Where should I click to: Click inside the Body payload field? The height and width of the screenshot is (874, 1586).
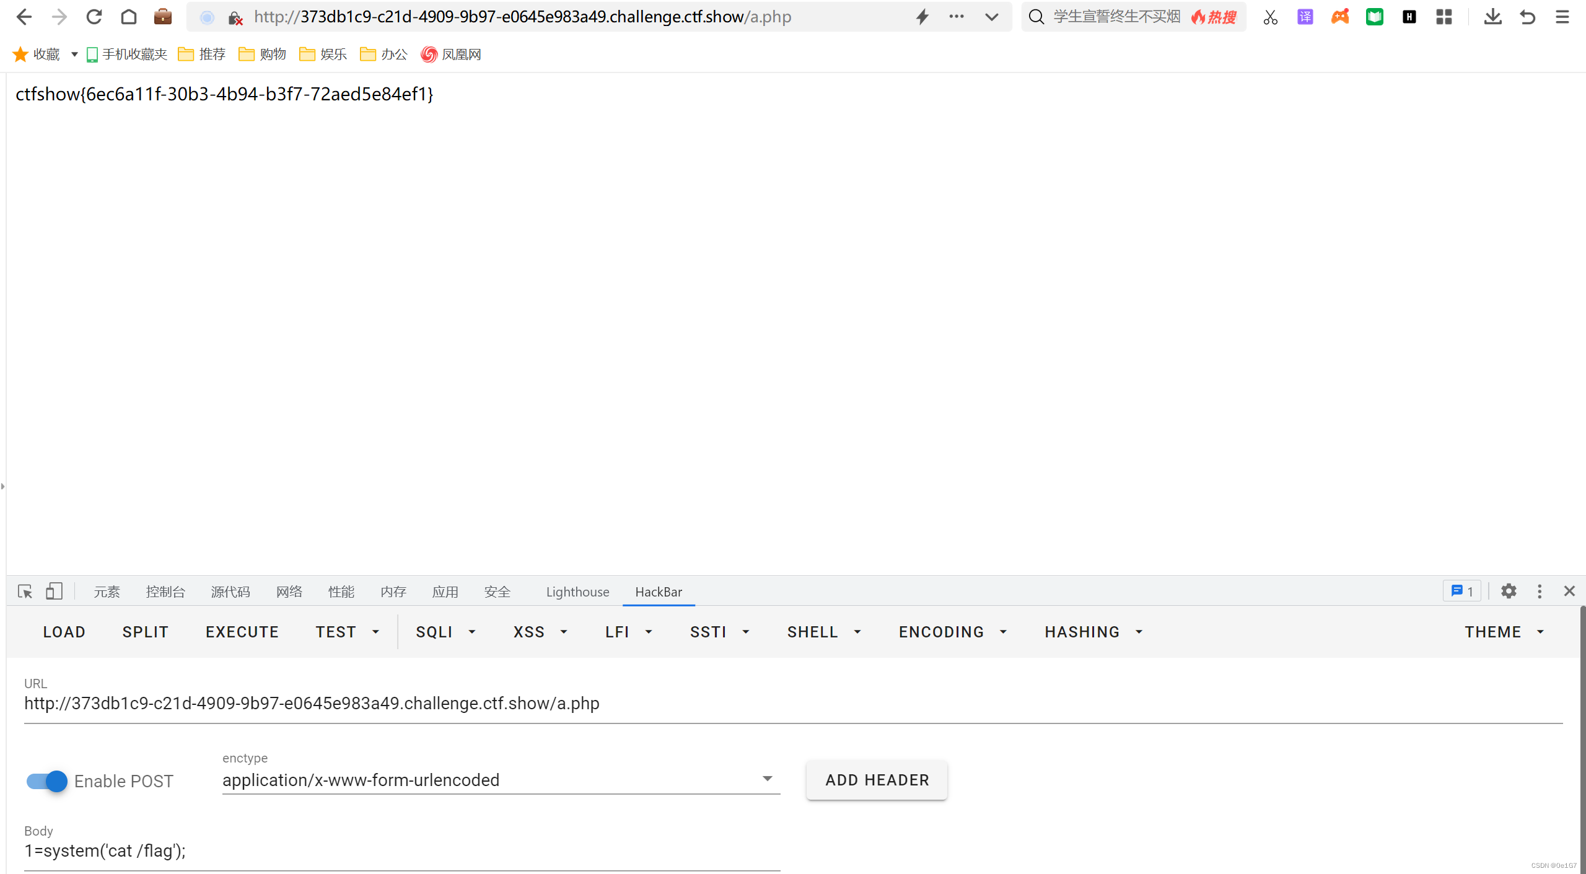coord(248,851)
